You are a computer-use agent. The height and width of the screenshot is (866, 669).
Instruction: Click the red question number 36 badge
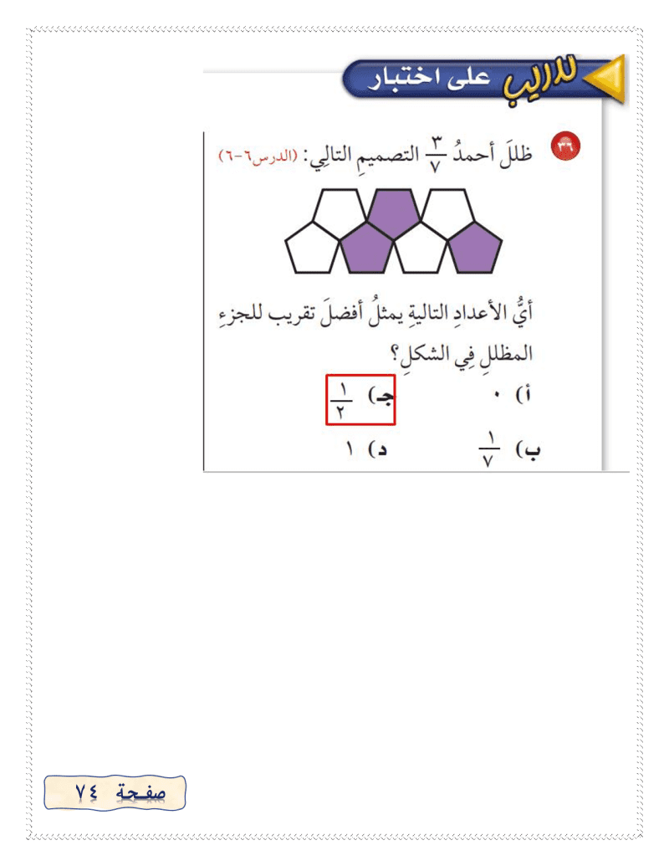(566, 146)
